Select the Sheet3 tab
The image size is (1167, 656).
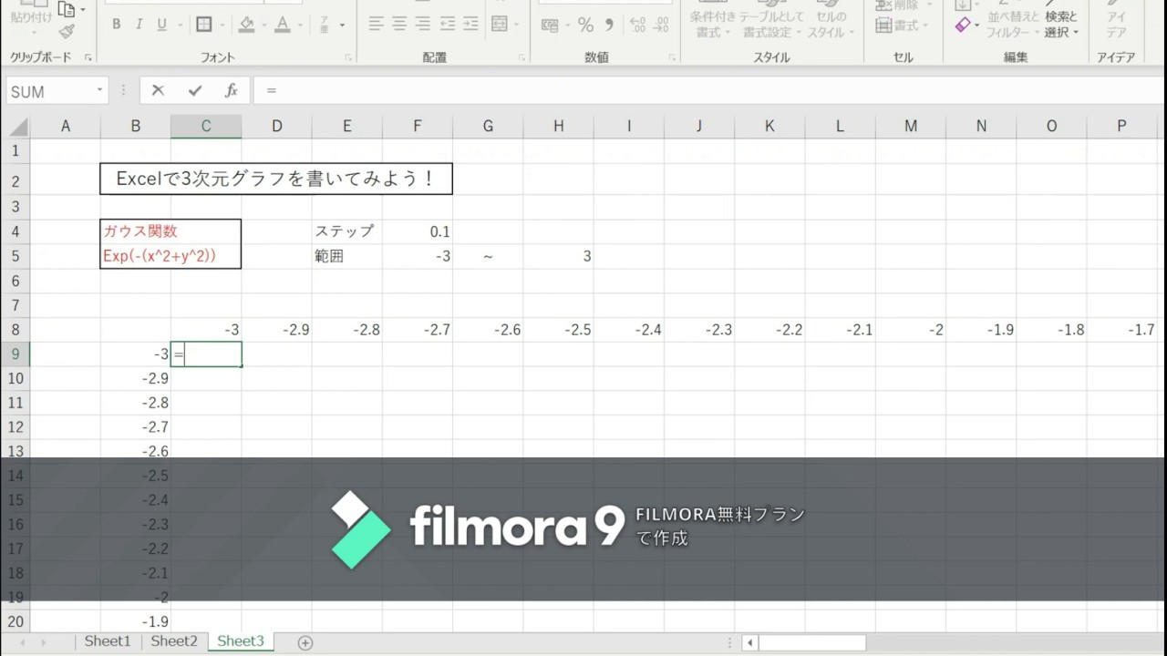tap(241, 641)
